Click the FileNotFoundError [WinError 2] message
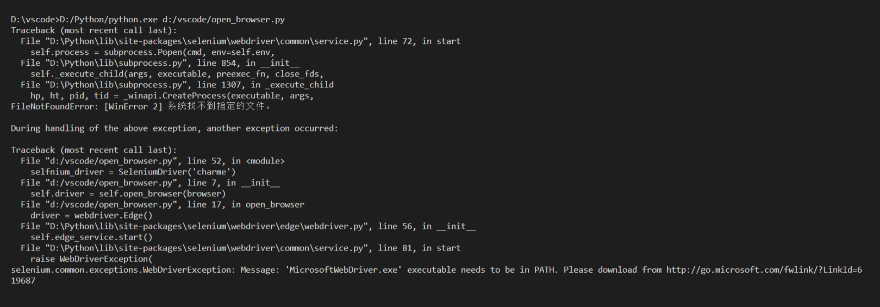 (x=140, y=106)
